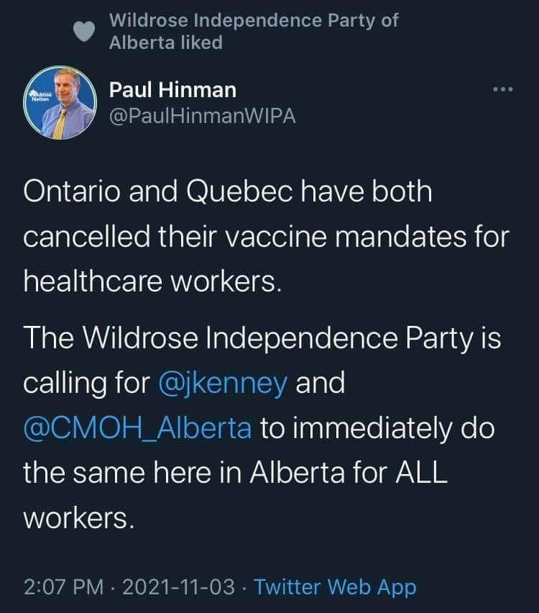Click the heart icon beside the liked notice
Image resolution: width=539 pixels, height=613 pixels.
click(x=86, y=32)
